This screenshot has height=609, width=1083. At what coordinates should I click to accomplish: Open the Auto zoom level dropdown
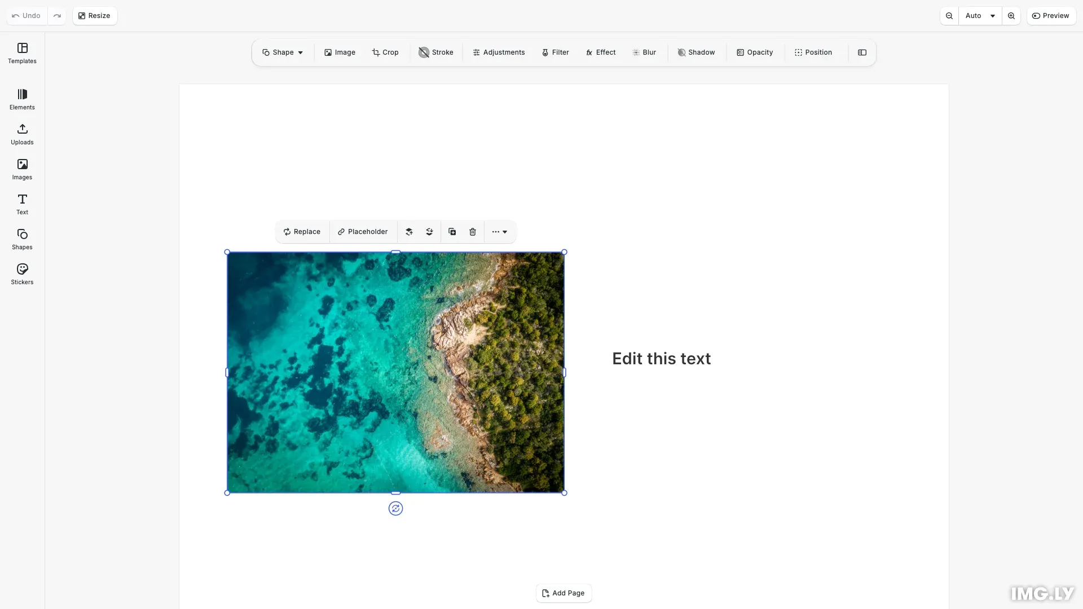pos(980,16)
